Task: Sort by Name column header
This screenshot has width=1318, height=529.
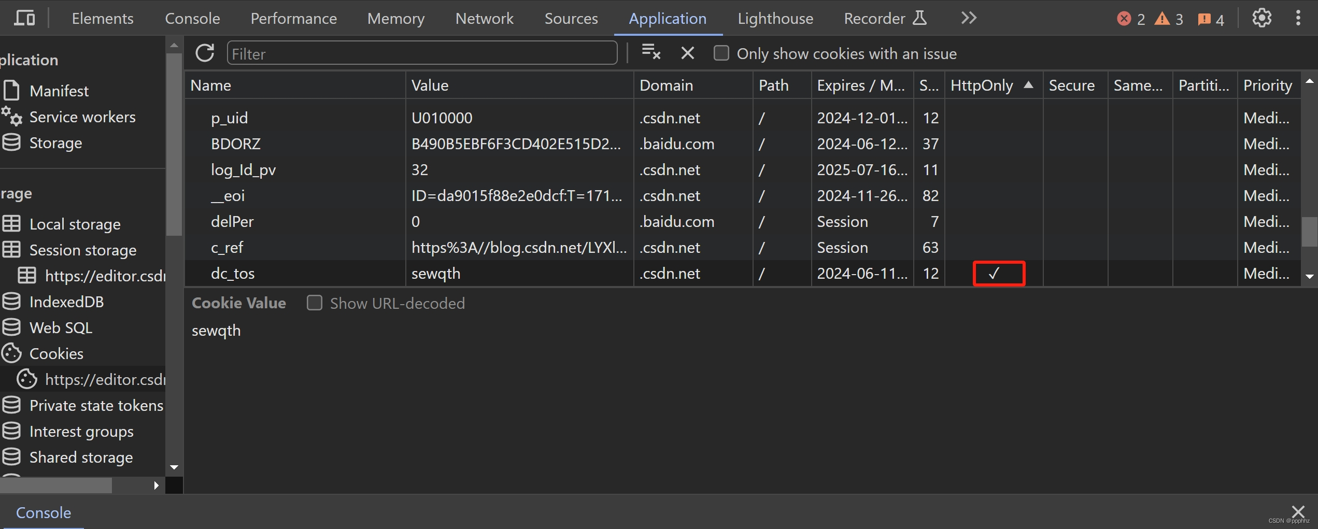Action: click(295, 85)
